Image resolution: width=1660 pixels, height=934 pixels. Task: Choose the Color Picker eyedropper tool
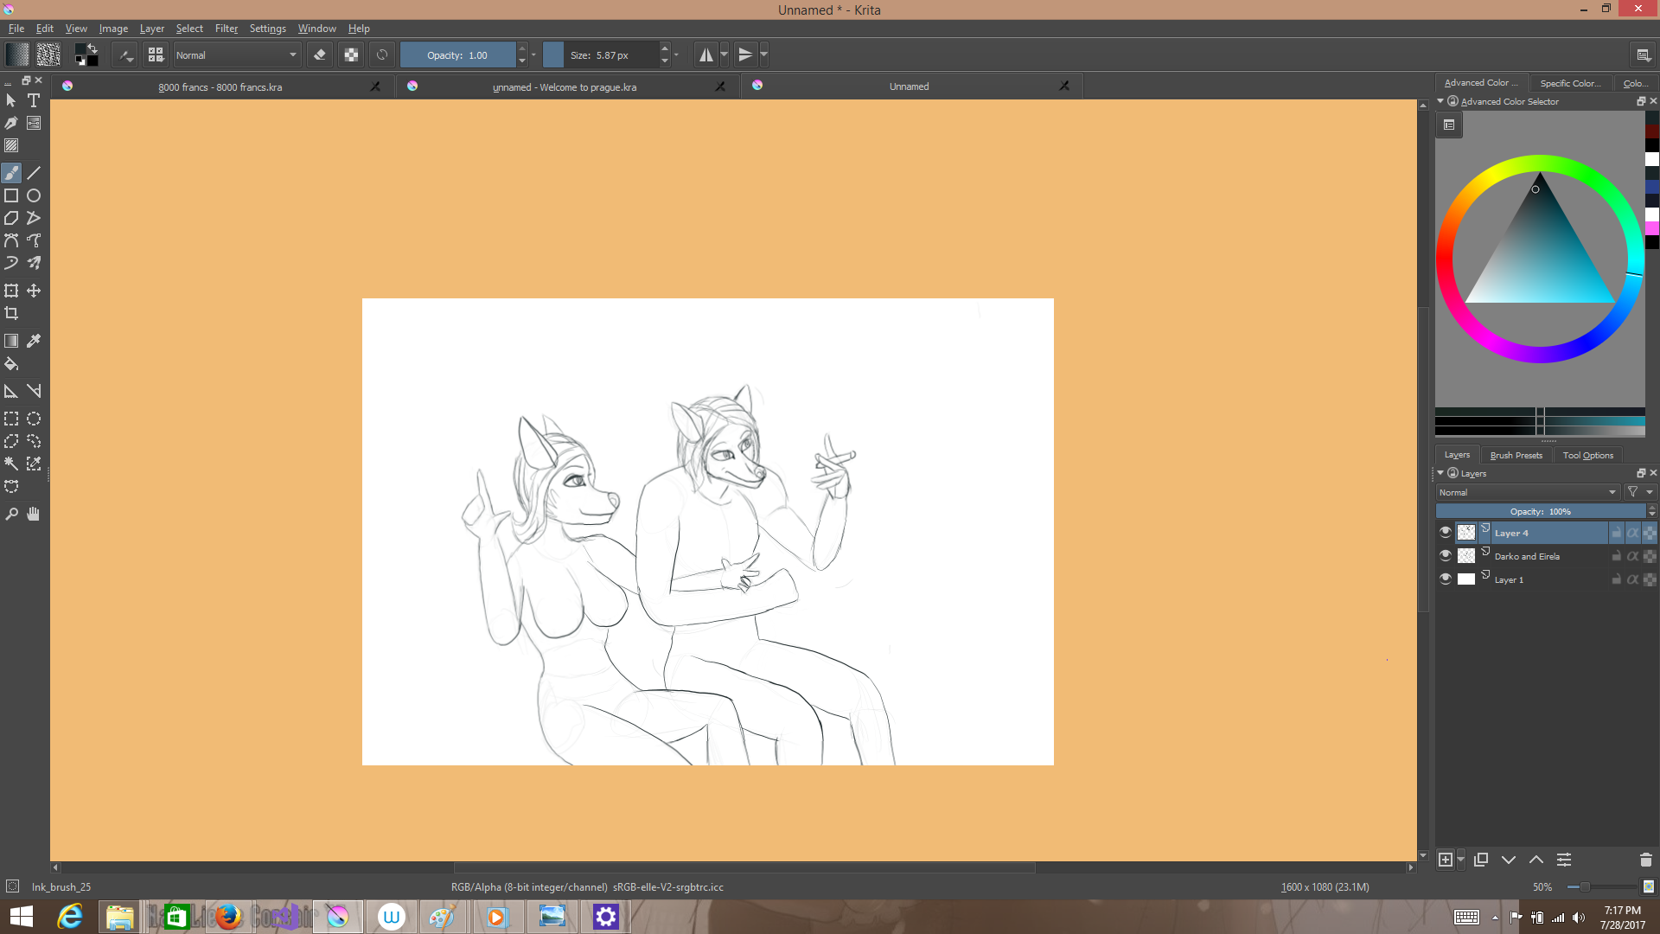click(34, 341)
